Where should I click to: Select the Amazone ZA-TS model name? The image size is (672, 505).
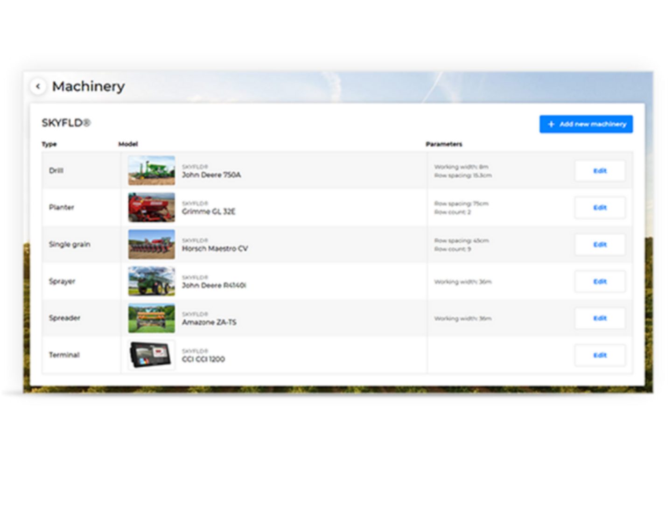[x=209, y=323]
